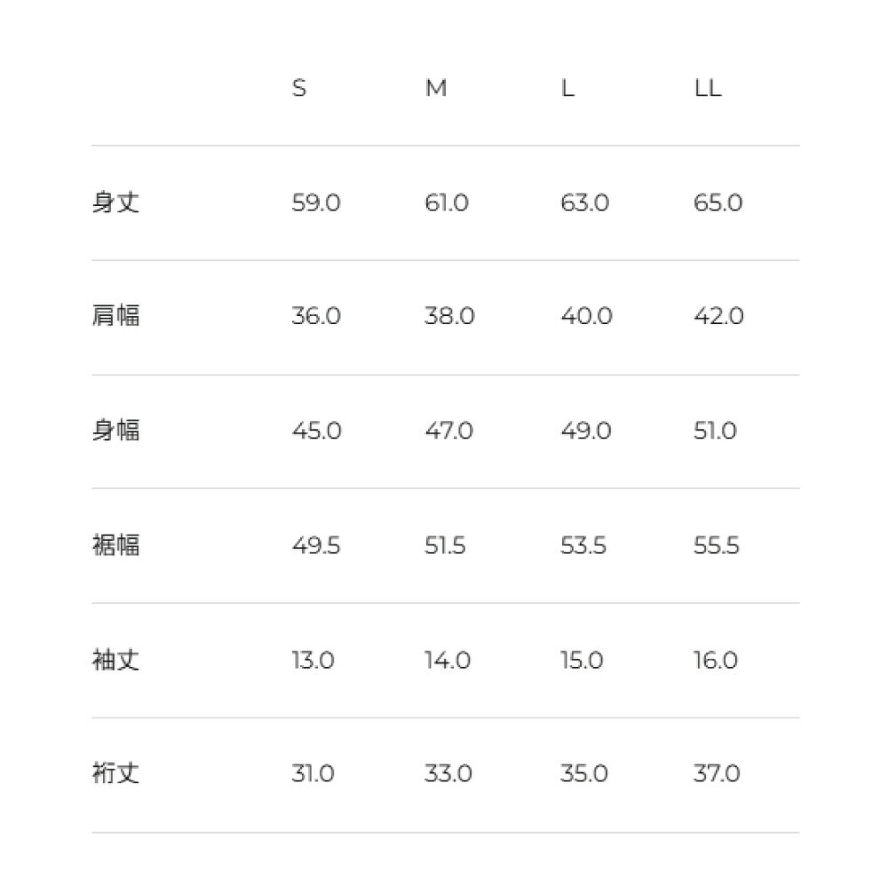888x888 pixels.
Task: Click the 51.5 value under M
Action: pos(445,545)
